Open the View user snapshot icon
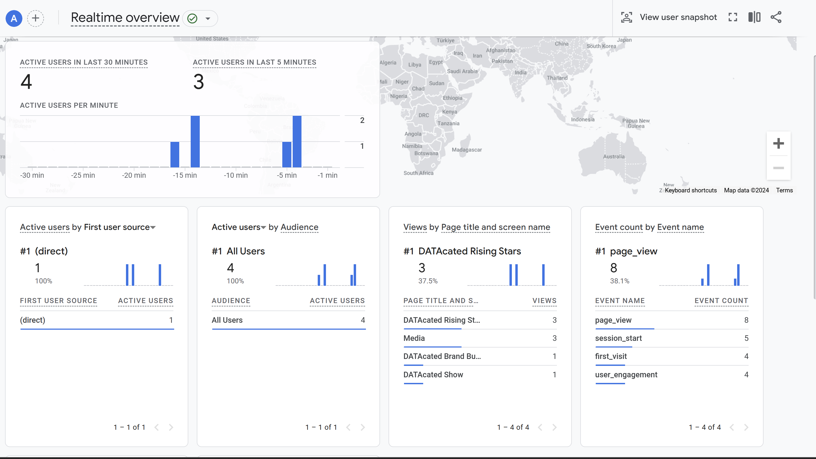 [x=626, y=17]
